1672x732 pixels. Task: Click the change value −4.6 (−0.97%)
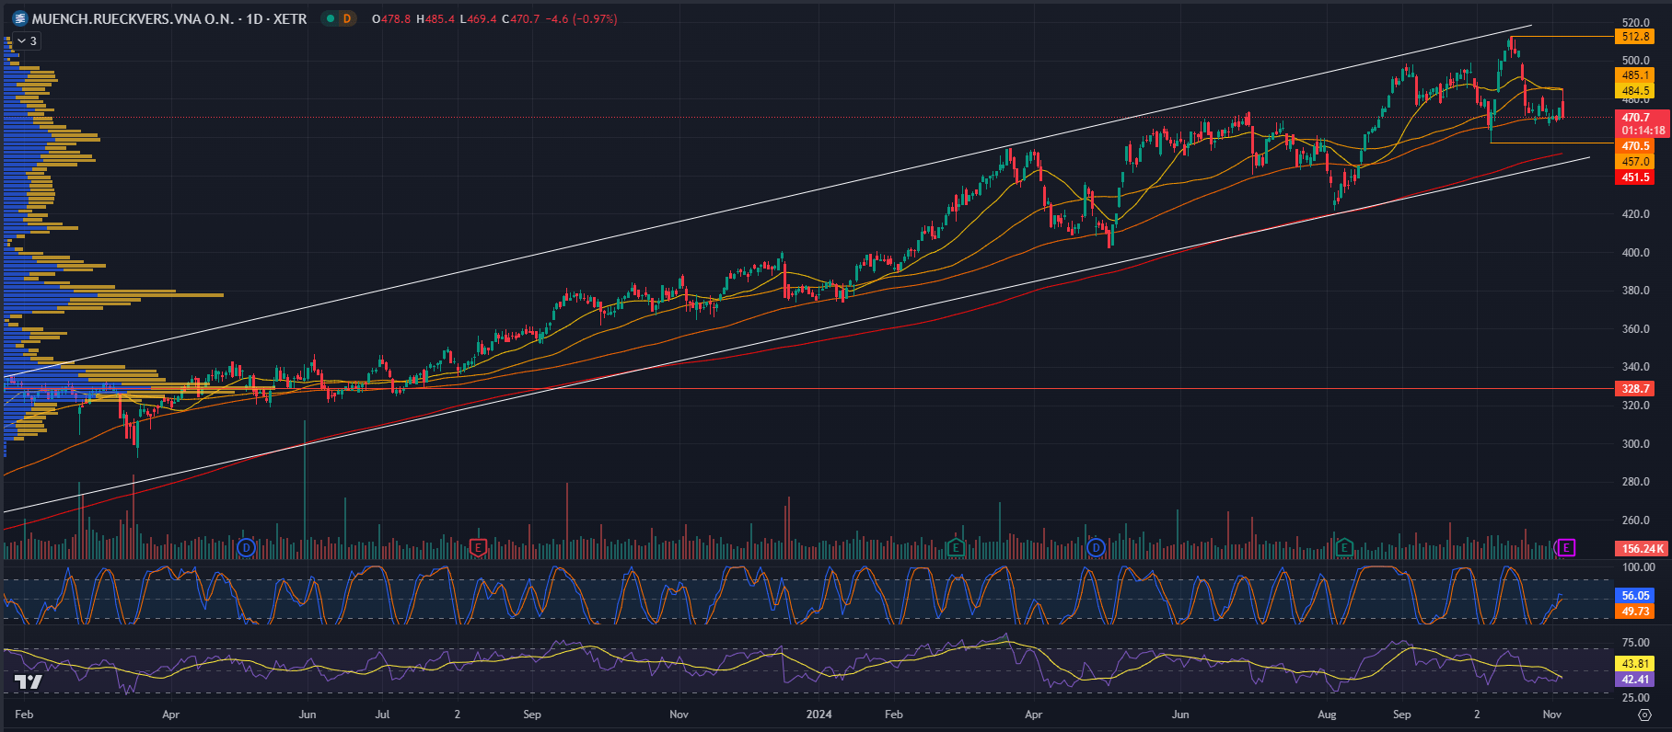click(x=582, y=18)
